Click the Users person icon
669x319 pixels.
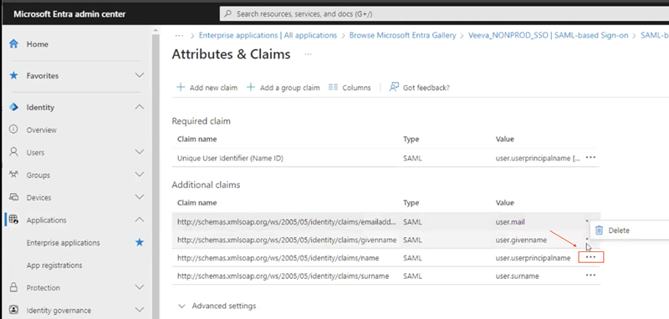pos(13,152)
